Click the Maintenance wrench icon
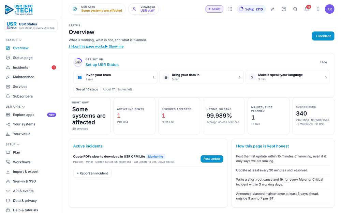Viewport: 341px width, 213px height. (8, 77)
